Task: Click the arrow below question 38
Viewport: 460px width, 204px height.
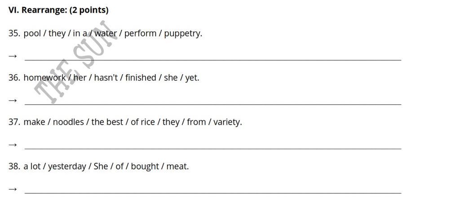Action: pyautogui.click(x=12, y=189)
